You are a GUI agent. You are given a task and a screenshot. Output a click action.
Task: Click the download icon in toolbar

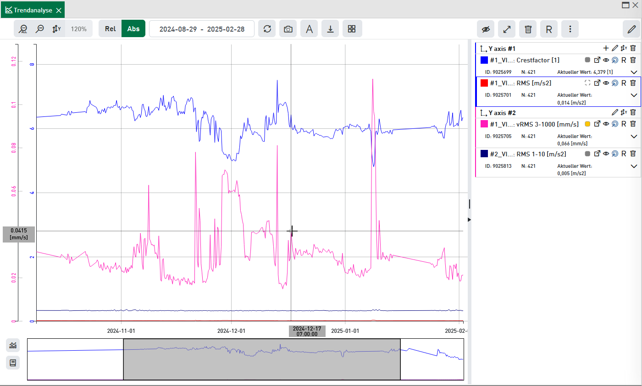330,29
